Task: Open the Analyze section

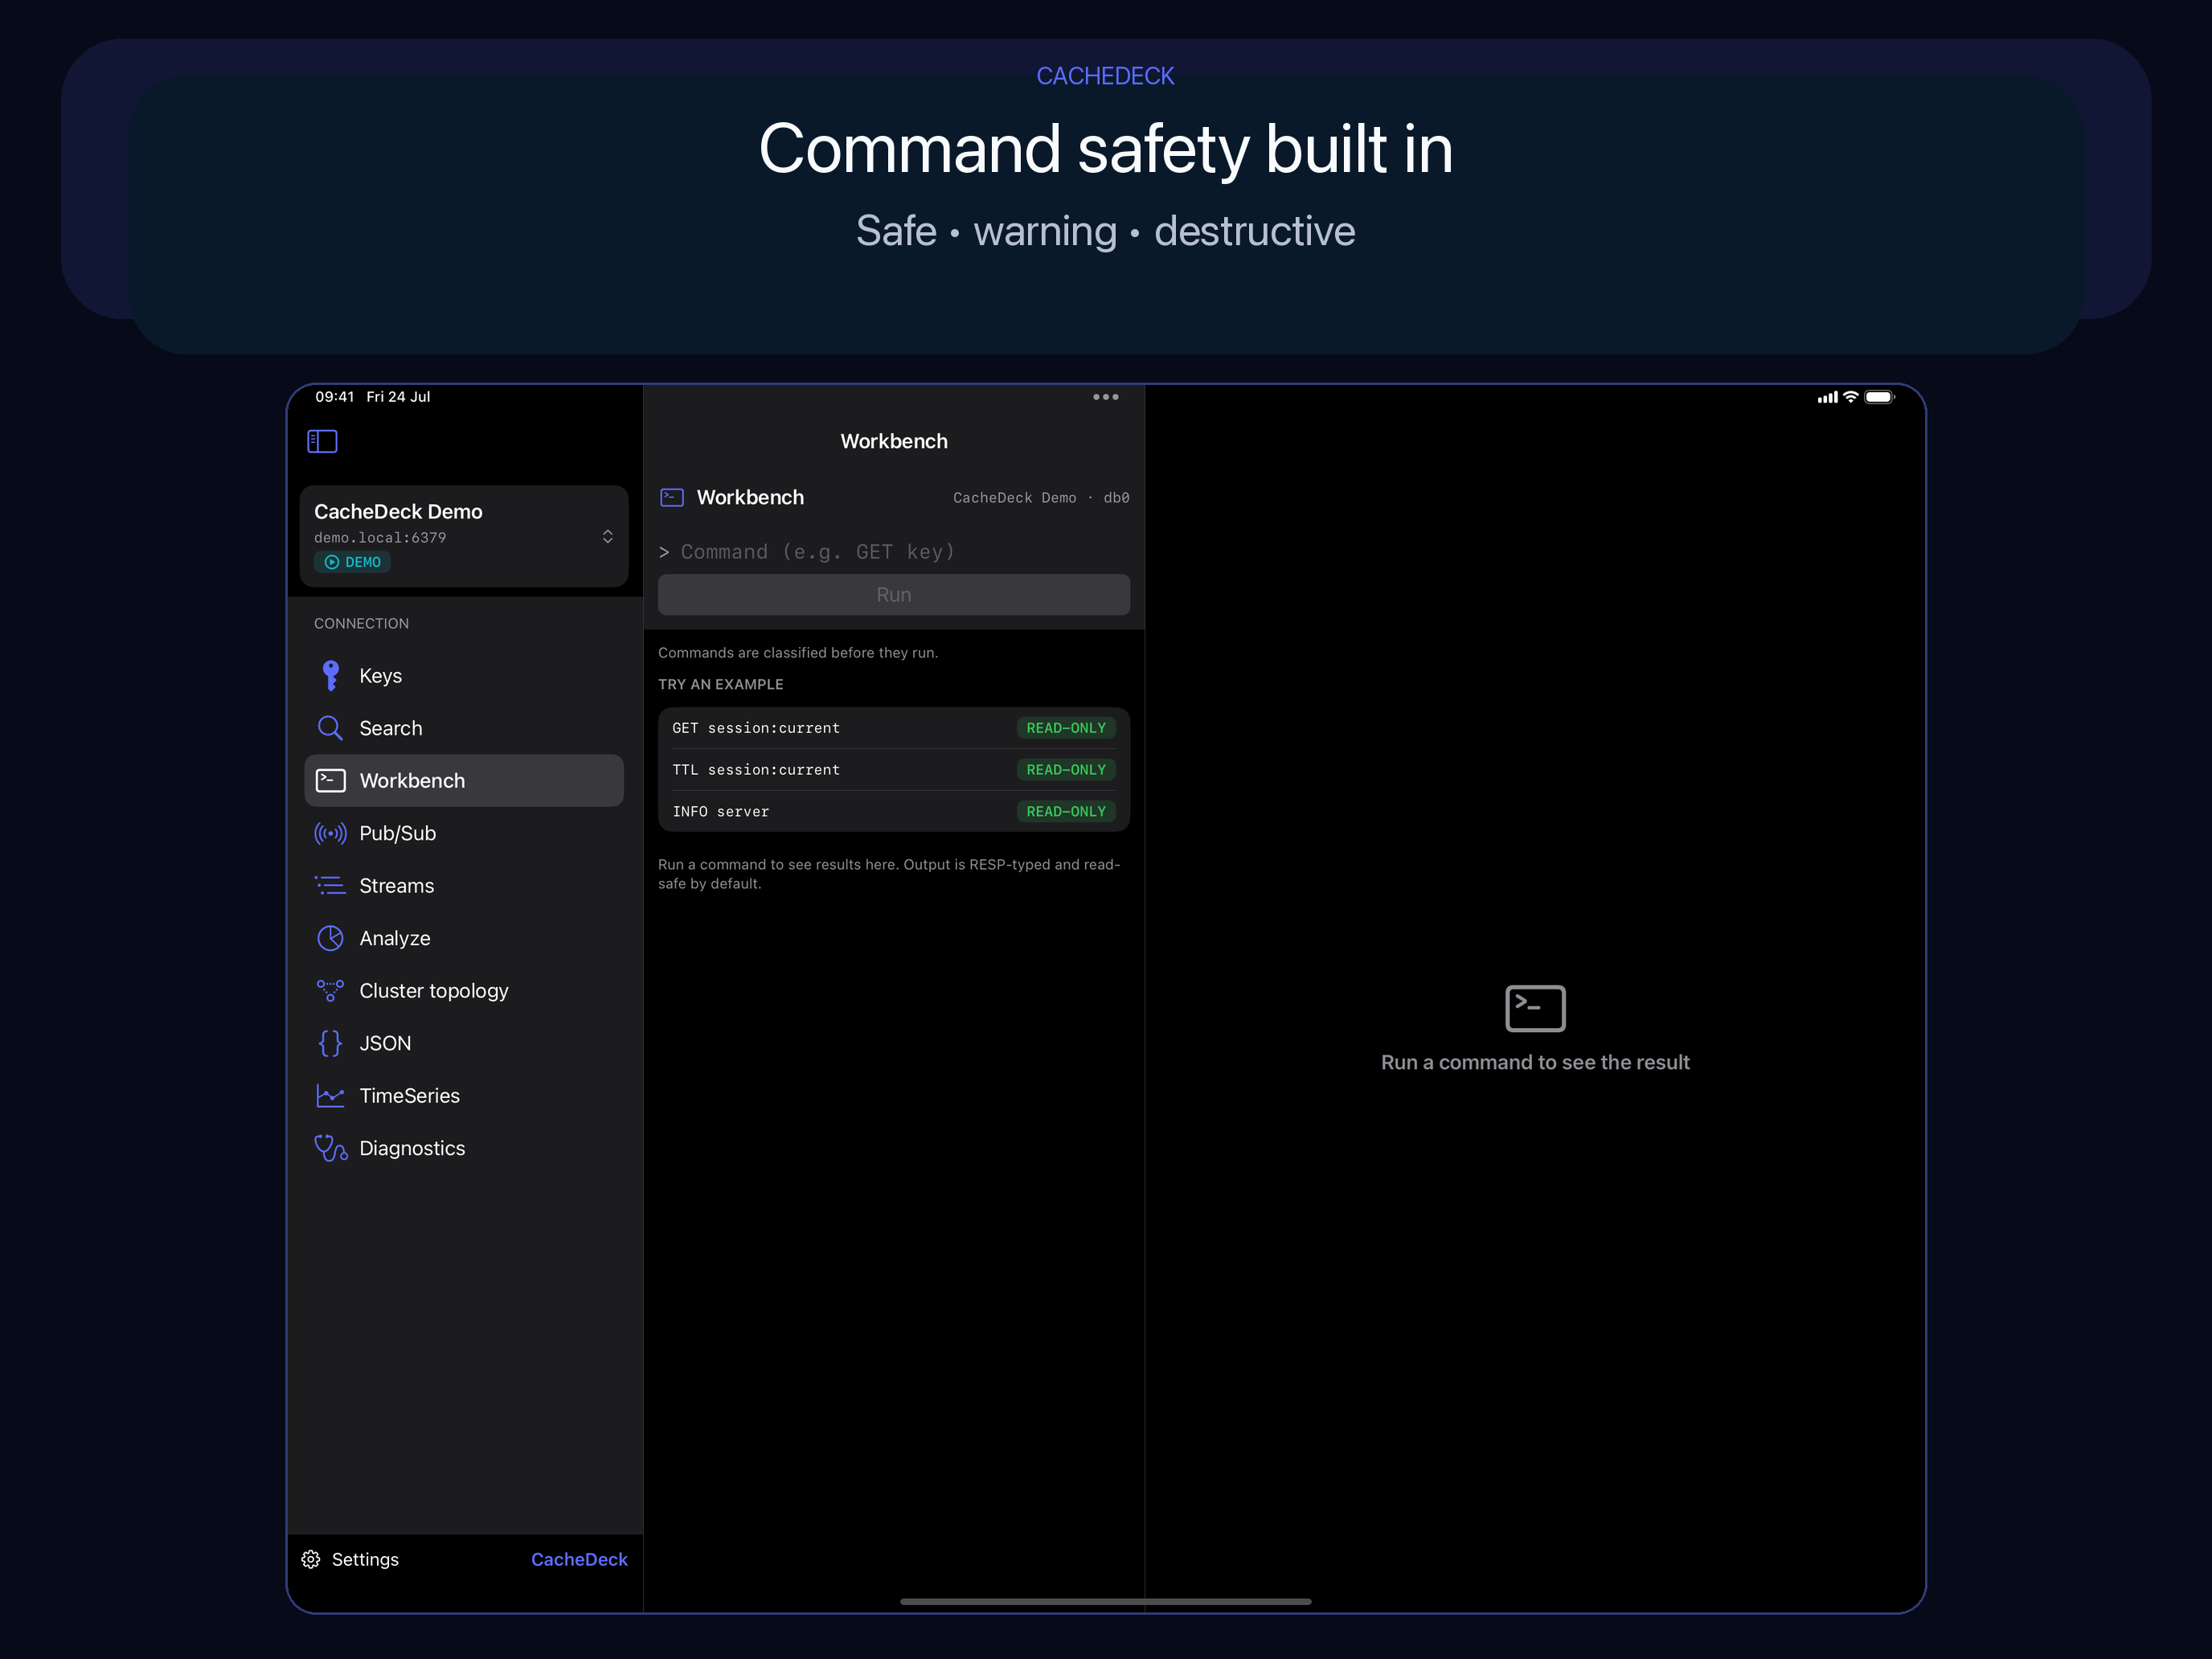Action: 464,938
